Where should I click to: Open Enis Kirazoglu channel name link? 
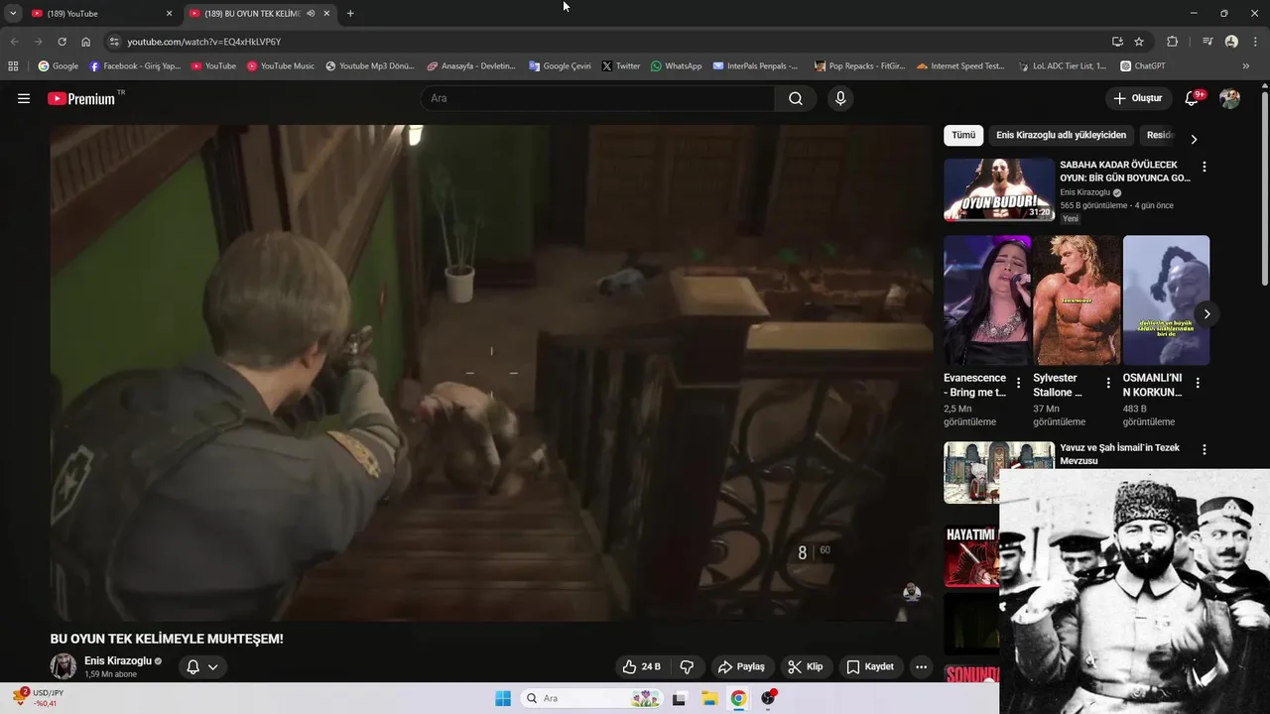[x=118, y=660]
